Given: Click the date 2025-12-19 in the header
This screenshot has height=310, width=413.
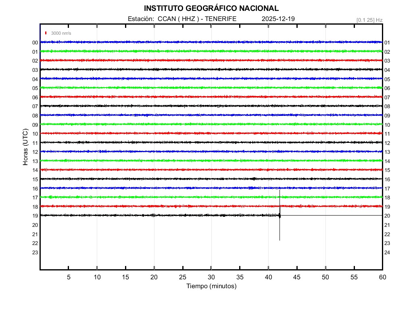Looking at the screenshot, I should click(x=279, y=19).
